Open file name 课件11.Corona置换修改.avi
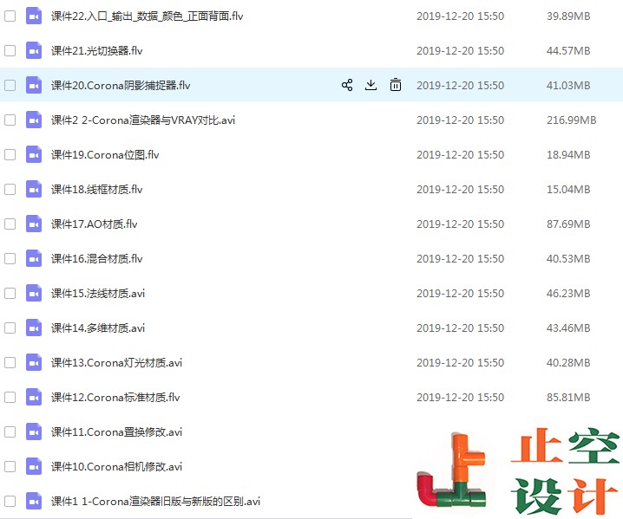Screen dimensions: 623x519 (116, 431)
